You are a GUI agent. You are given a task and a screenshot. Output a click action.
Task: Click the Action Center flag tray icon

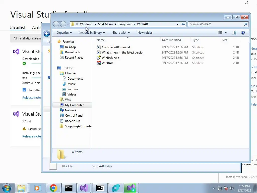click(x=226, y=188)
